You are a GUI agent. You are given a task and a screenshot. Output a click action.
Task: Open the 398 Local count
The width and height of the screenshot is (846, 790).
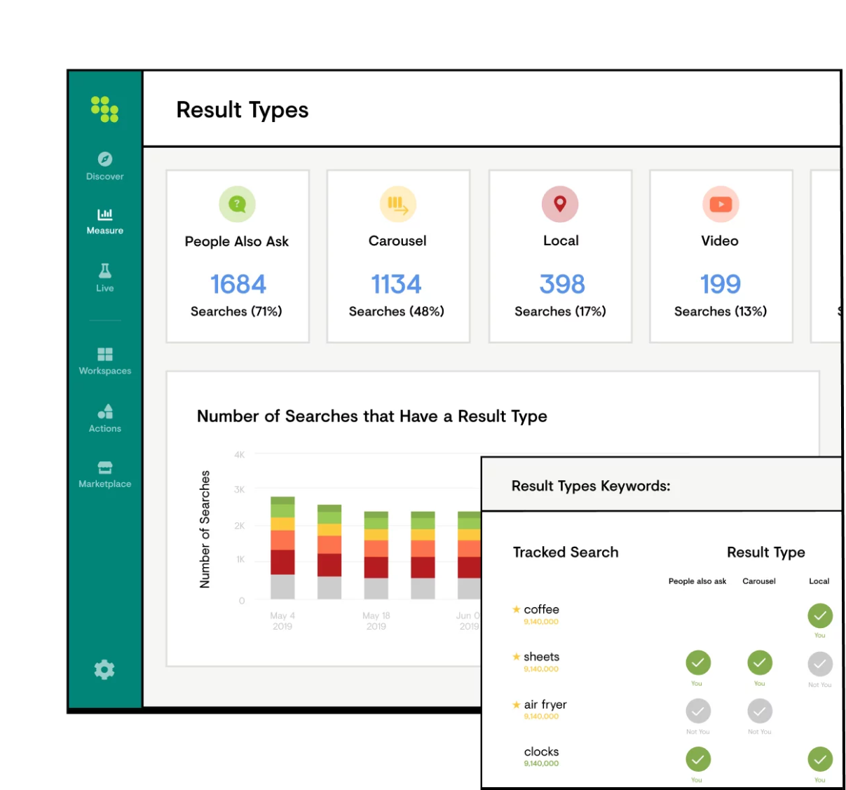[x=562, y=284]
